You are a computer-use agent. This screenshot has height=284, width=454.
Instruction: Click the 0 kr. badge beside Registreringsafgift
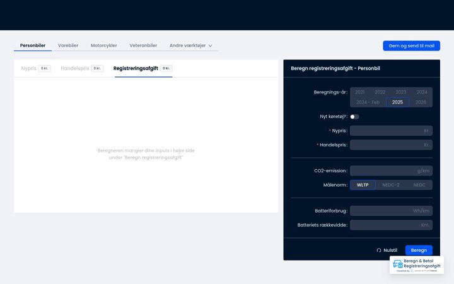click(x=166, y=68)
